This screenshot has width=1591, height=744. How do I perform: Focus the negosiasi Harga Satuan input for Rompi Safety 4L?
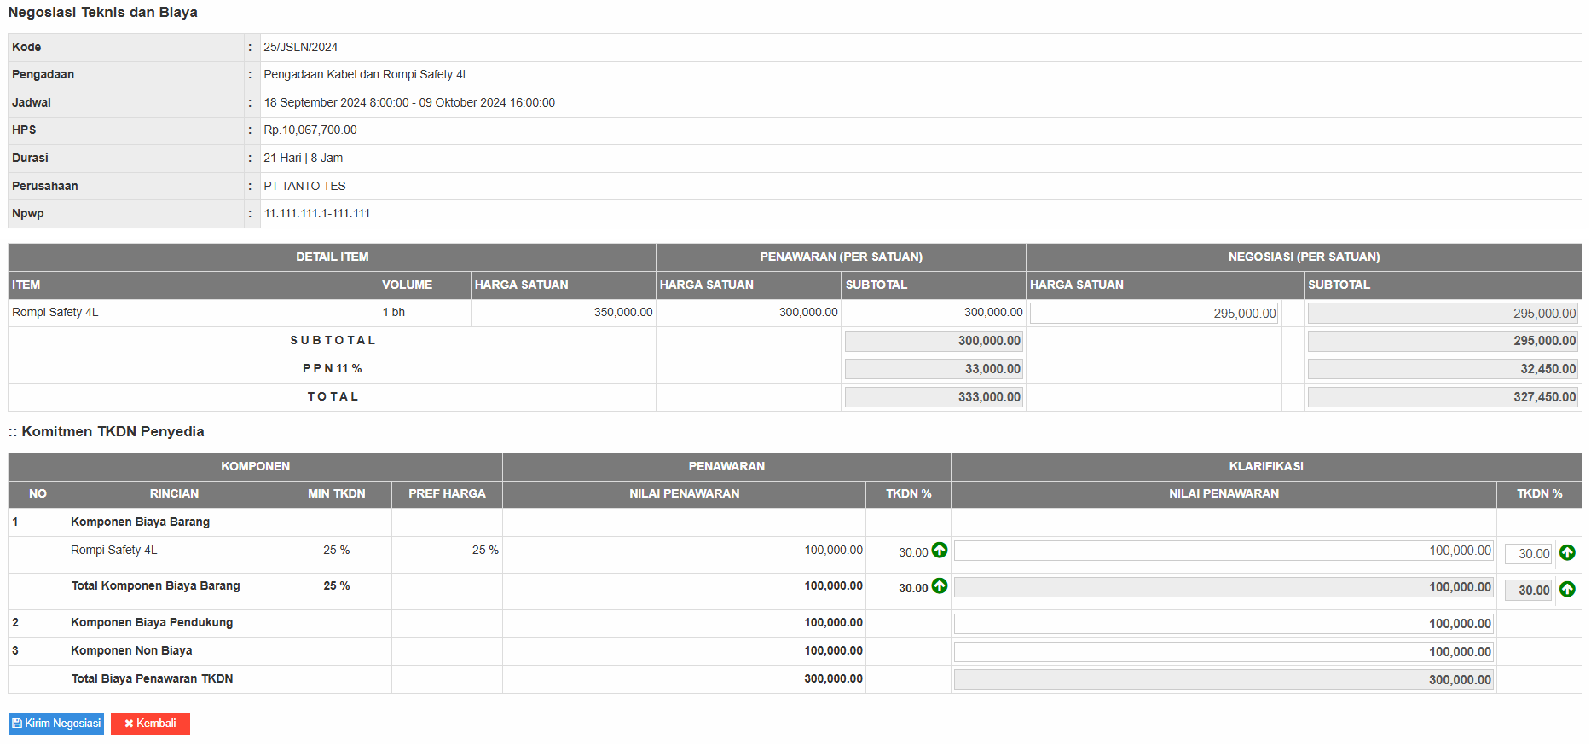pos(1153,314)
